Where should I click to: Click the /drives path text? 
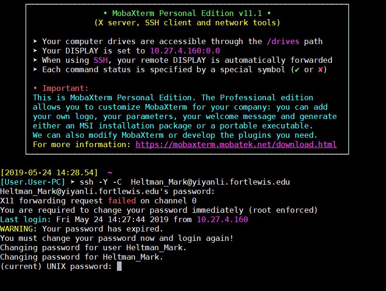pyautogui.click(x=283, y=41)
